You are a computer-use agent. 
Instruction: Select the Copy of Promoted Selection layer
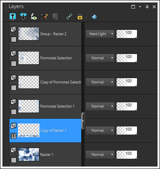pos(45,82)
